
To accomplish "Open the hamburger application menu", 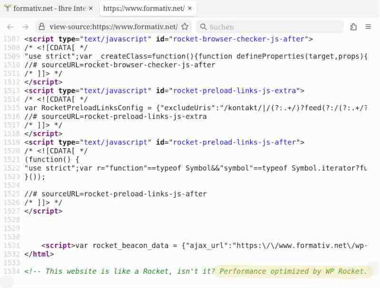I will pos(368,27).
